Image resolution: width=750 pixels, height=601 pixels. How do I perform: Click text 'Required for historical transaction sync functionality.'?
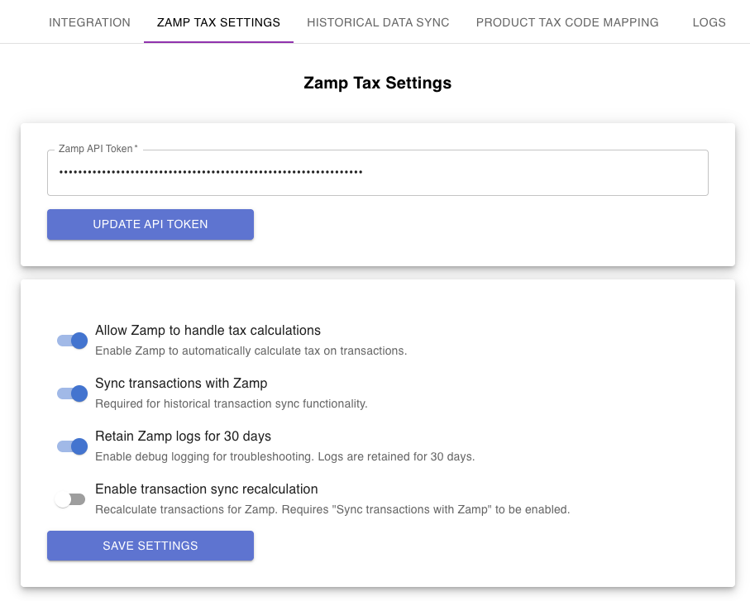point(232,404)
